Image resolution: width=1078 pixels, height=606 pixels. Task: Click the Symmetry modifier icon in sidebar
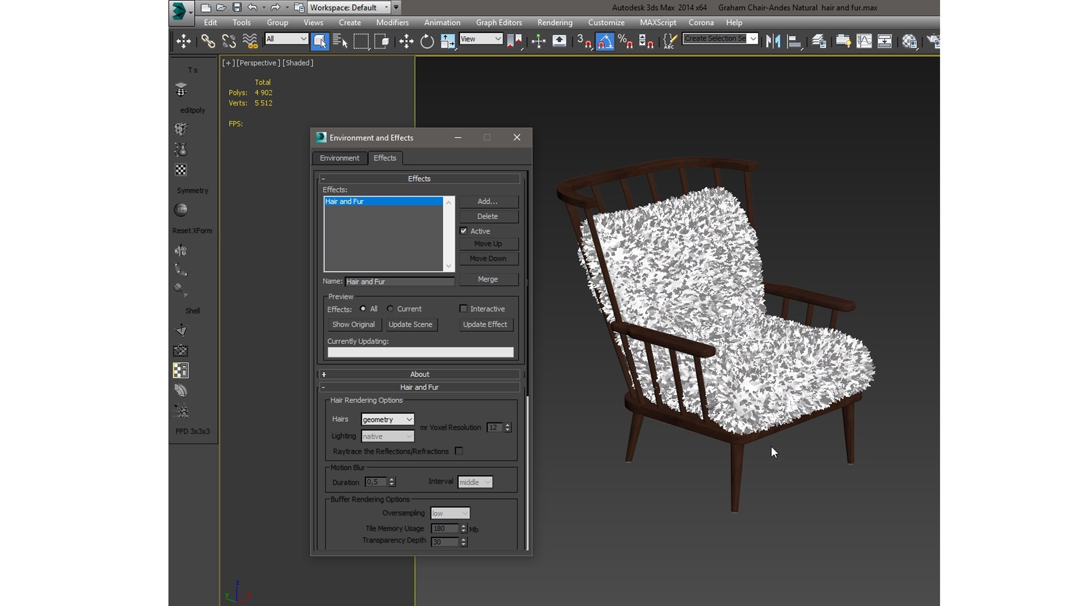click(x=181, y=210)
